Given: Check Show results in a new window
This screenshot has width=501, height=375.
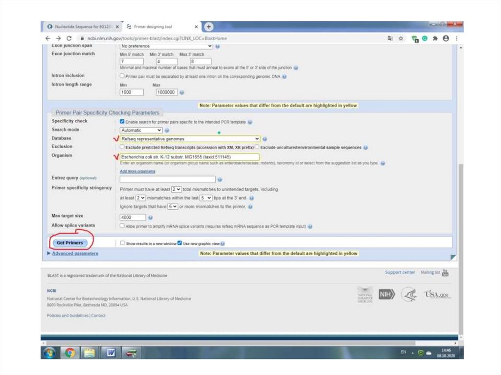Looking at the screenshot, I should (122, 243).
